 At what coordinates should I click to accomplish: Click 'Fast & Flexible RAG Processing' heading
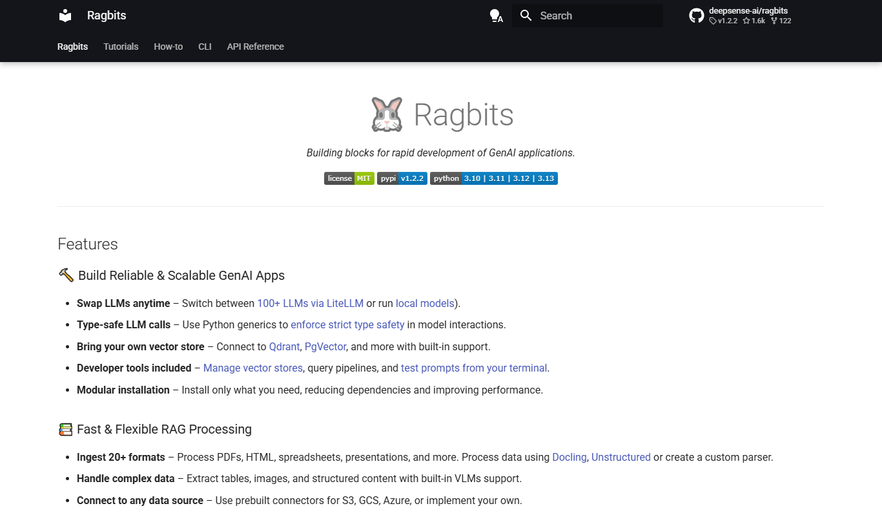[x=164, y=429]
